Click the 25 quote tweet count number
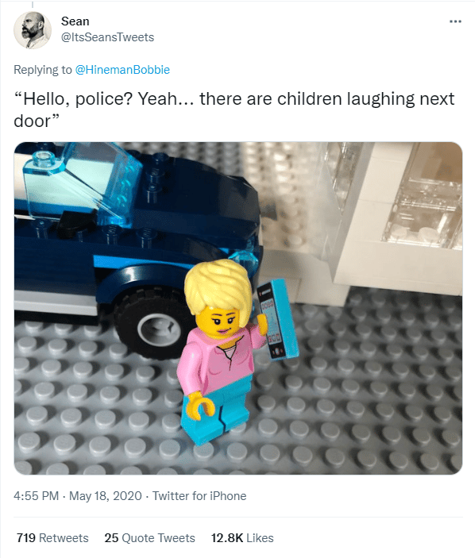Image resolution: width=475 pixels, height=558 pixels. click(111, 537)
